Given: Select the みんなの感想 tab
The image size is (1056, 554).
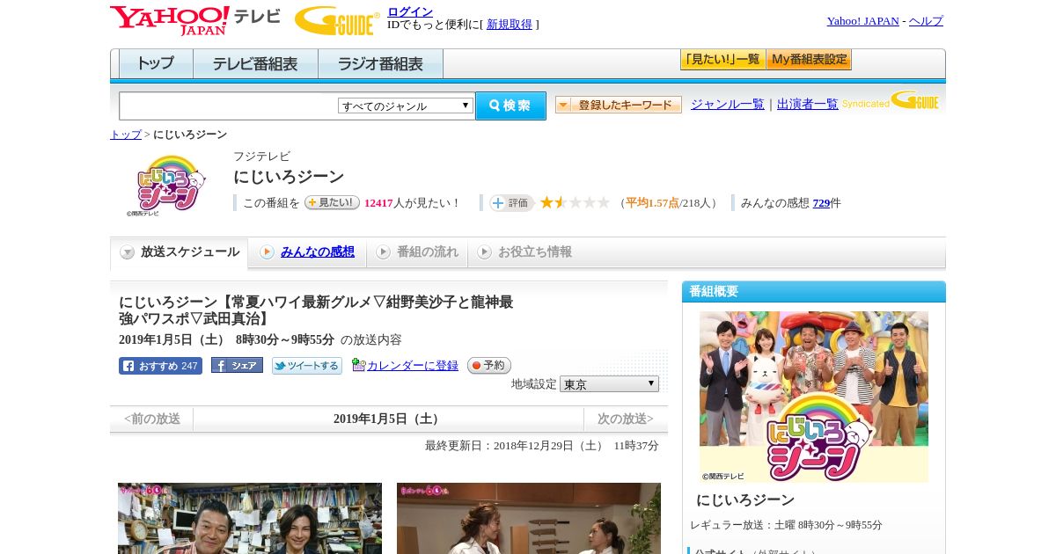Looking at the screenshot, I should pyautogui.click(x=308, y=252).
